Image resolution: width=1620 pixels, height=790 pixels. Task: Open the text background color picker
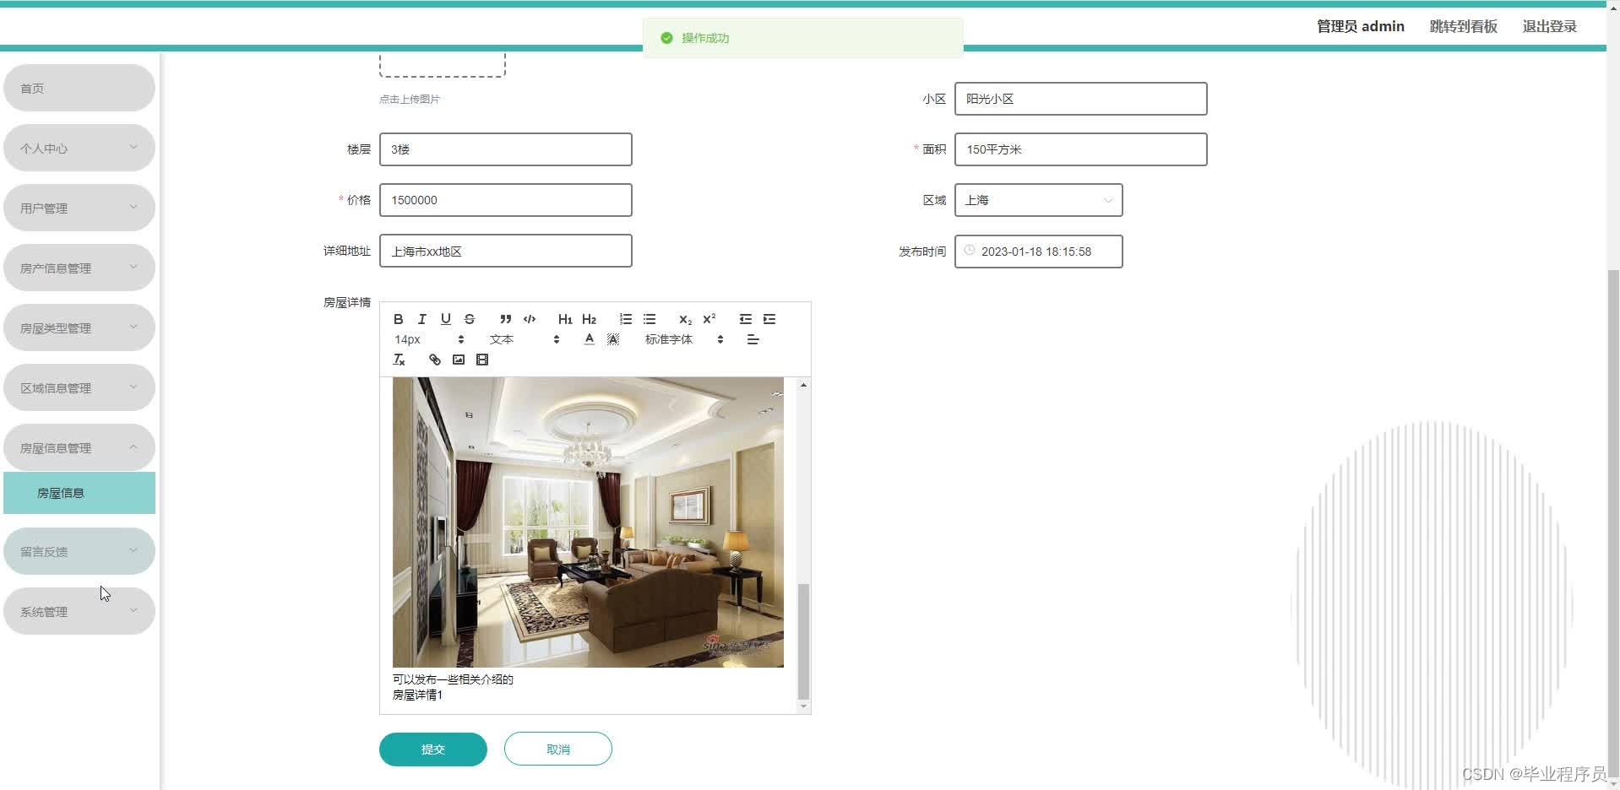pos(613,339)
